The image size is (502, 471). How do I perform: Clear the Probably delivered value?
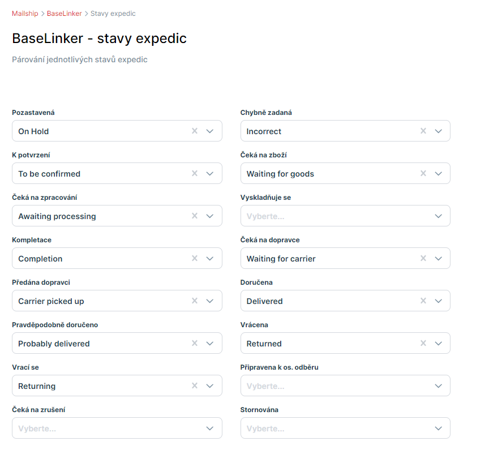click(x=195, y=343)
